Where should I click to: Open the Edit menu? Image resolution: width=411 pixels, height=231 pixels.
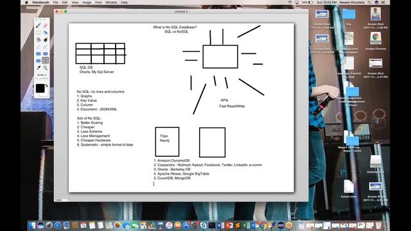pos(65,3)
